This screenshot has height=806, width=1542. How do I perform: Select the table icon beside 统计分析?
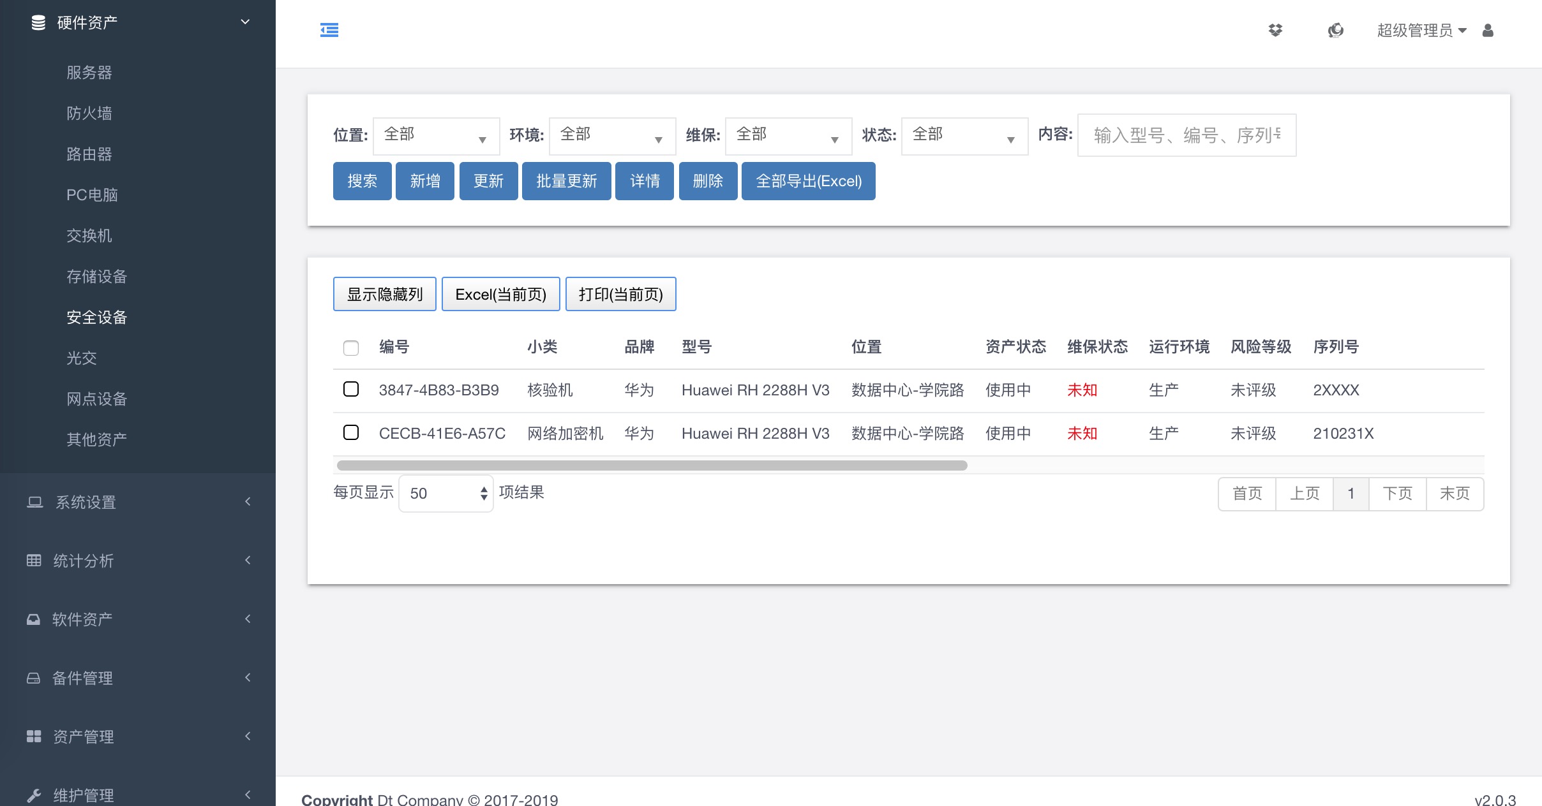click(34, 561)
